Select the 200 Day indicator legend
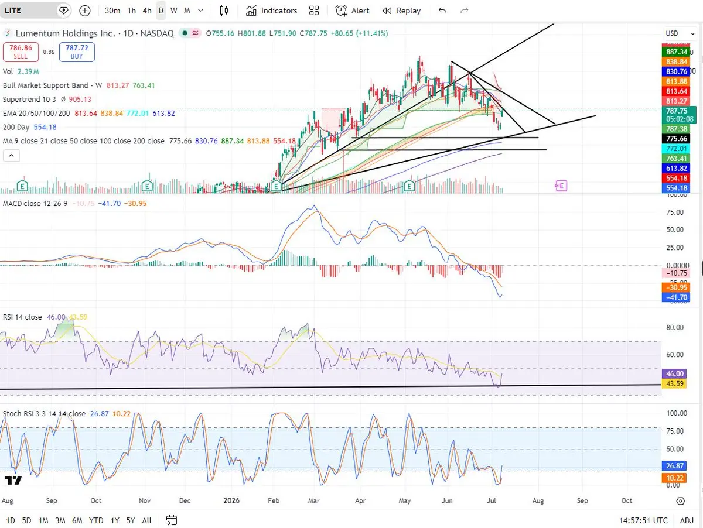This screenshot has width=703, height=528. pyautogui.click(x=17, y=127)
